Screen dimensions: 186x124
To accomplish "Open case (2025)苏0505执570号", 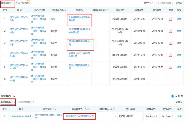I will coord(19,43).
